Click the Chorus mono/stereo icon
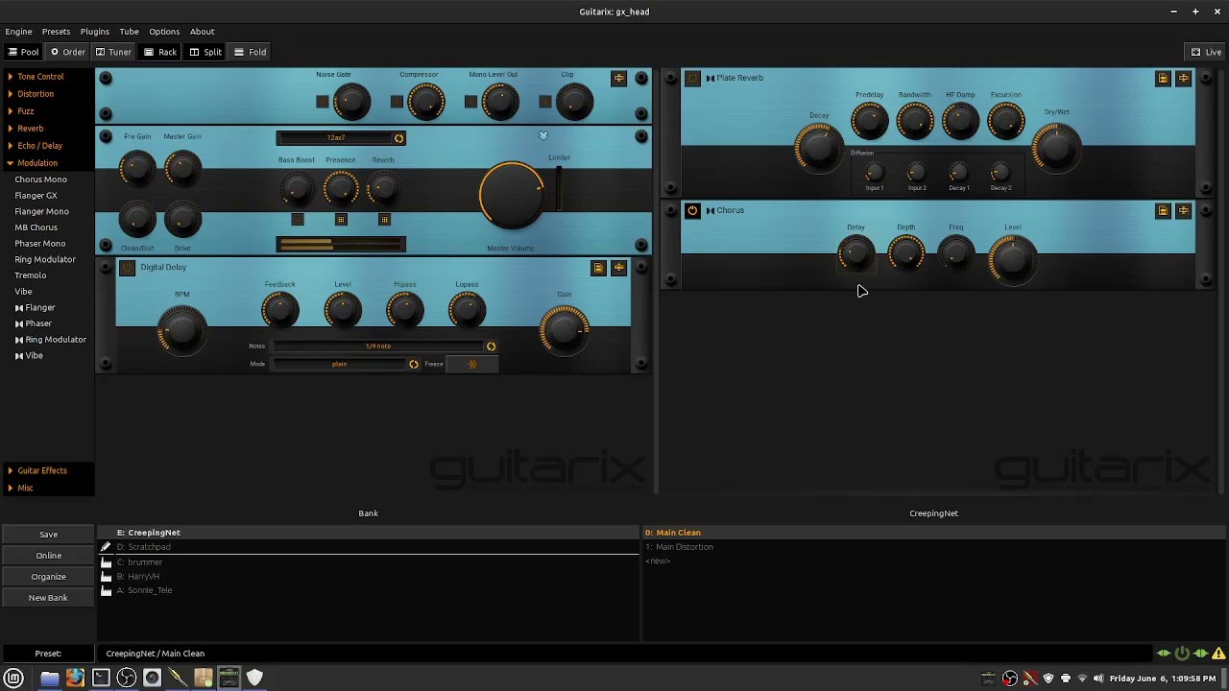1229x691 pixels. 711,210
